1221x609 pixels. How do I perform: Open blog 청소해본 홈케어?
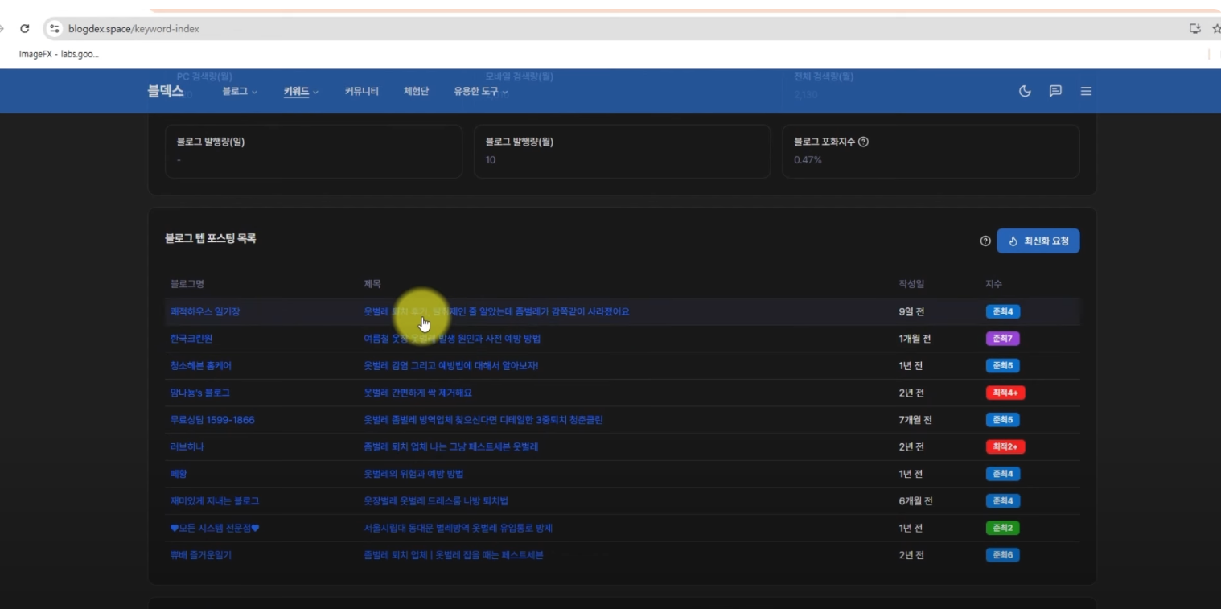point(201,365)
